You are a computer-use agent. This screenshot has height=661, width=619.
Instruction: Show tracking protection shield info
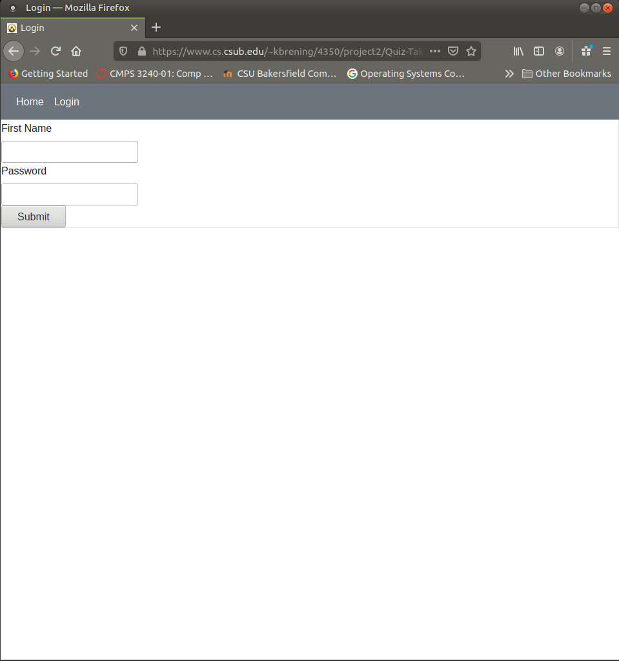click(123, 52)
